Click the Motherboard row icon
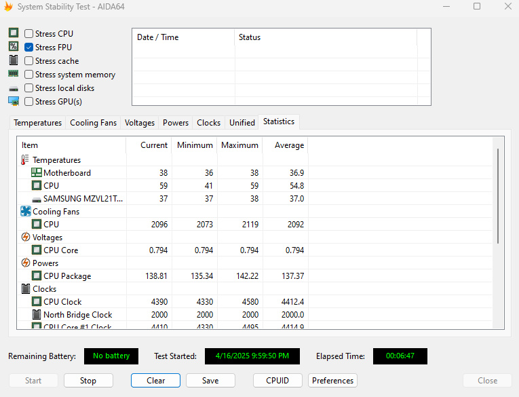 pyautogui.click(x=37, y=172)
